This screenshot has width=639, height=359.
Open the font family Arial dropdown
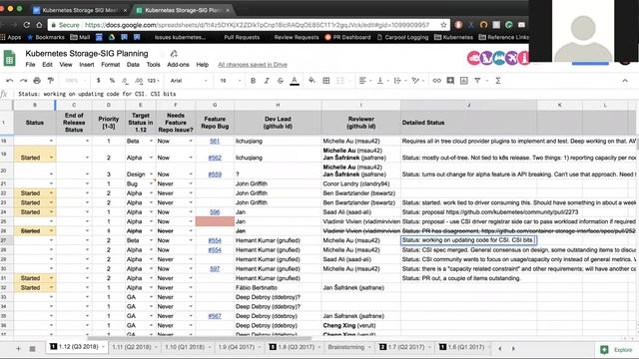coord(189,81)
